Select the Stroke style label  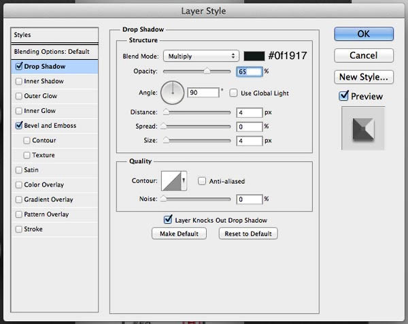(x=33, y=229)
